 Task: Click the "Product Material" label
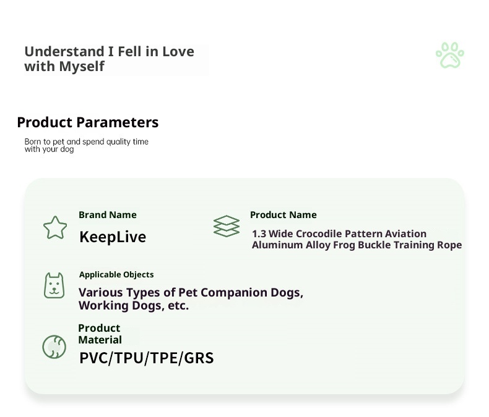(100, 334)
